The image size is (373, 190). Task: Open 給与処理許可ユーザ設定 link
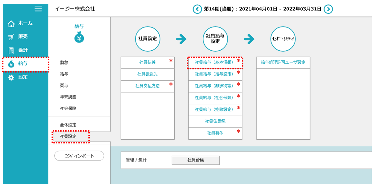tap(283, 62)
